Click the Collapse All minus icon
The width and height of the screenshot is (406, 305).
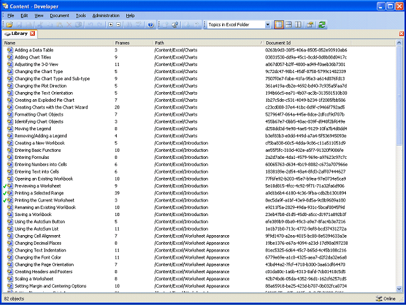click(119, 25)
